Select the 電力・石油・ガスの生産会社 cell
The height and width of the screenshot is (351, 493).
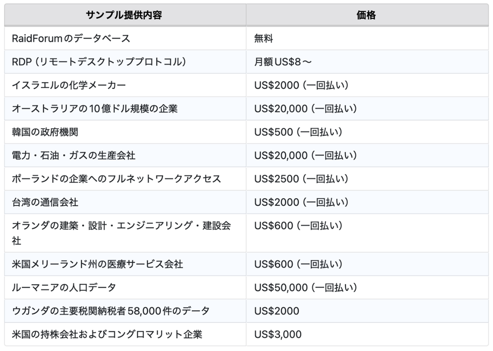click(74, 155)
